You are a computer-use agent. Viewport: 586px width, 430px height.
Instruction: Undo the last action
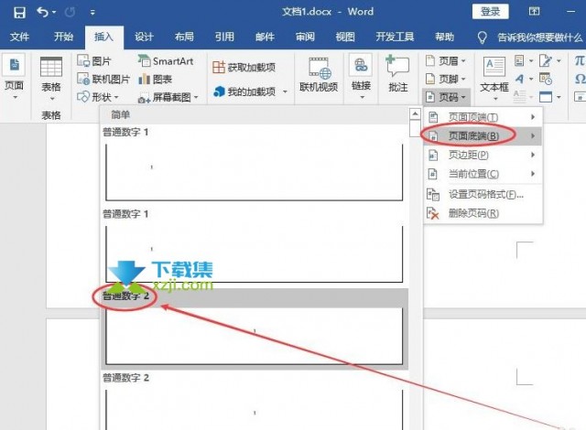[x=43, y=12]
